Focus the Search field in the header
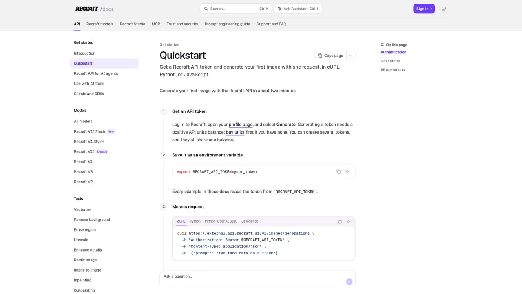 pos(236,9)
